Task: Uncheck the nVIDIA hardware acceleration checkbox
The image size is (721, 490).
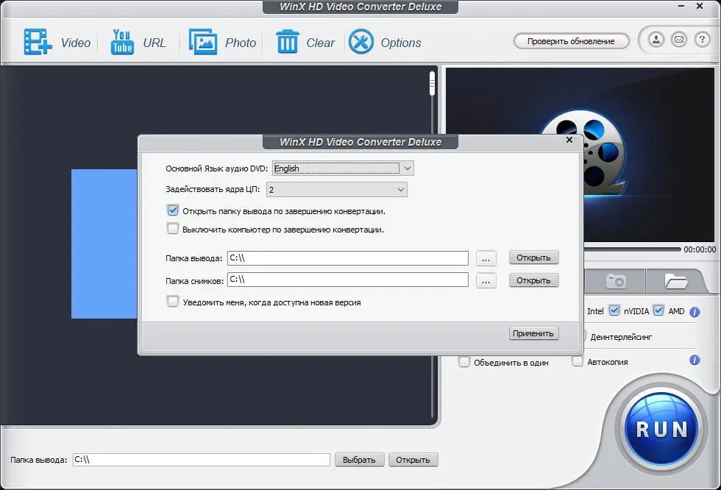Action: tap(614, 311)
